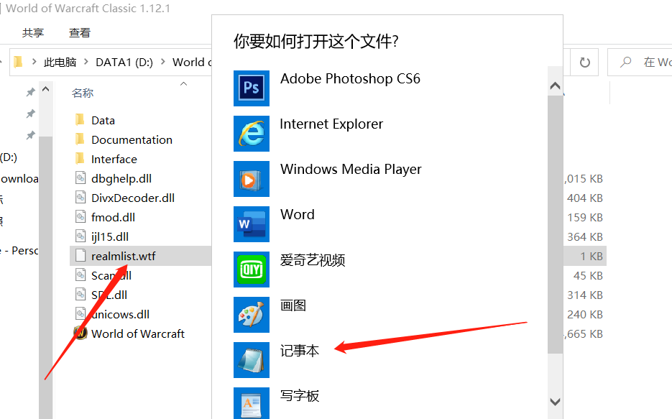Select the Data folder icon
Viewport: 672px width, 419px height.
tap(80, 120)
